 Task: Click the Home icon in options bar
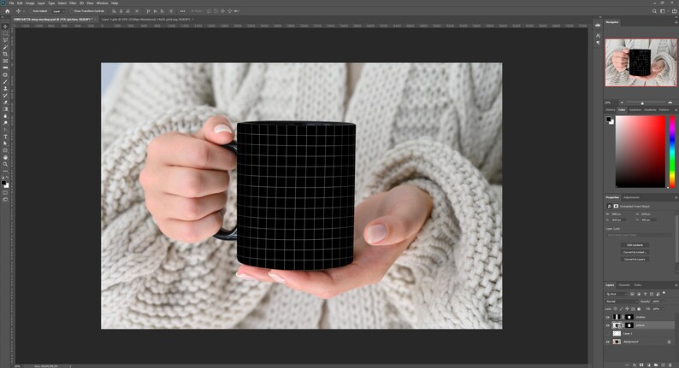click(x=7, y=11)
